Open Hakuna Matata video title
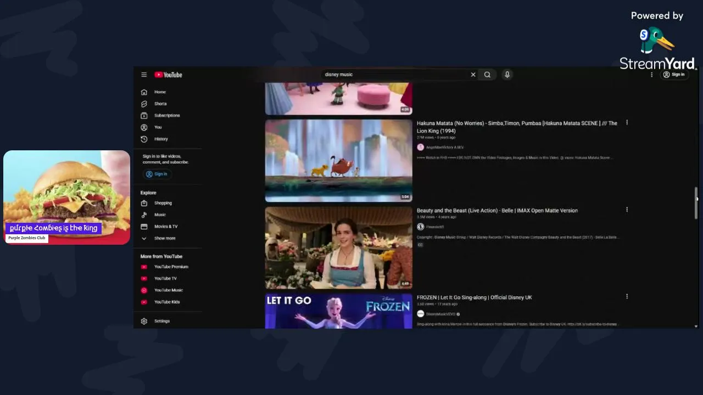Image resolution: width=703 pixels, height=395 pixels. (x=517, y=127)
